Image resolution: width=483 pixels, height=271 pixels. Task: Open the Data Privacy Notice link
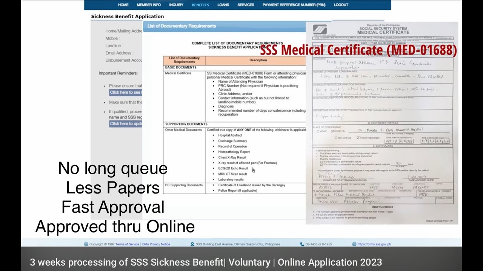point(156,244)
